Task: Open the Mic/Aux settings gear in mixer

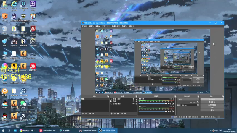Action: [x=173, y=111]
